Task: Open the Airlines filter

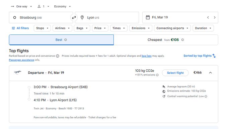Action: [x=62, y=28]
